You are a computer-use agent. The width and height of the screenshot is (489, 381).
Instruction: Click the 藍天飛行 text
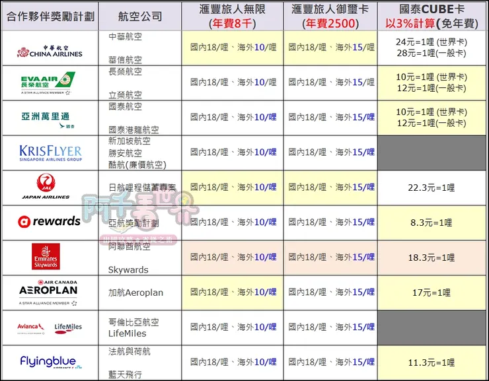click(126, 374)
